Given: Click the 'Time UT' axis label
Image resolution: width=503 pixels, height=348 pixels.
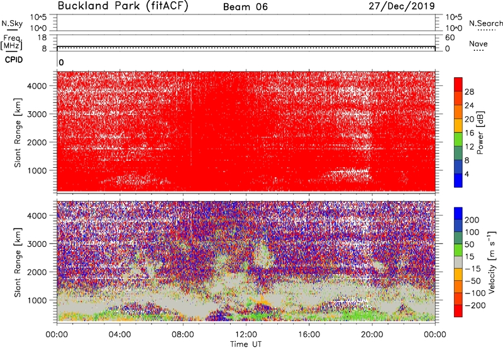Looking at the screenshot, I should 246,344.
